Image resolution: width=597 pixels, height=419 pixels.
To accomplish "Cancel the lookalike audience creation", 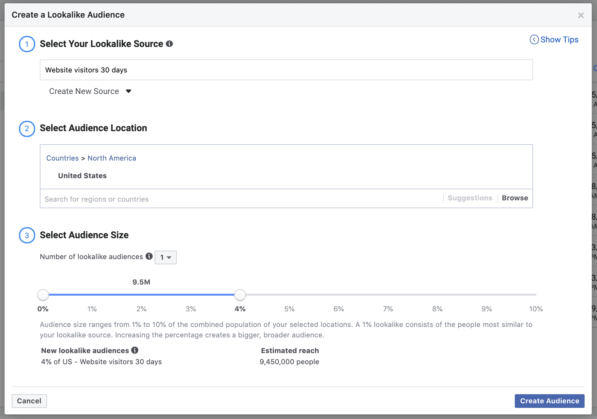I will (x=29, y=401).
